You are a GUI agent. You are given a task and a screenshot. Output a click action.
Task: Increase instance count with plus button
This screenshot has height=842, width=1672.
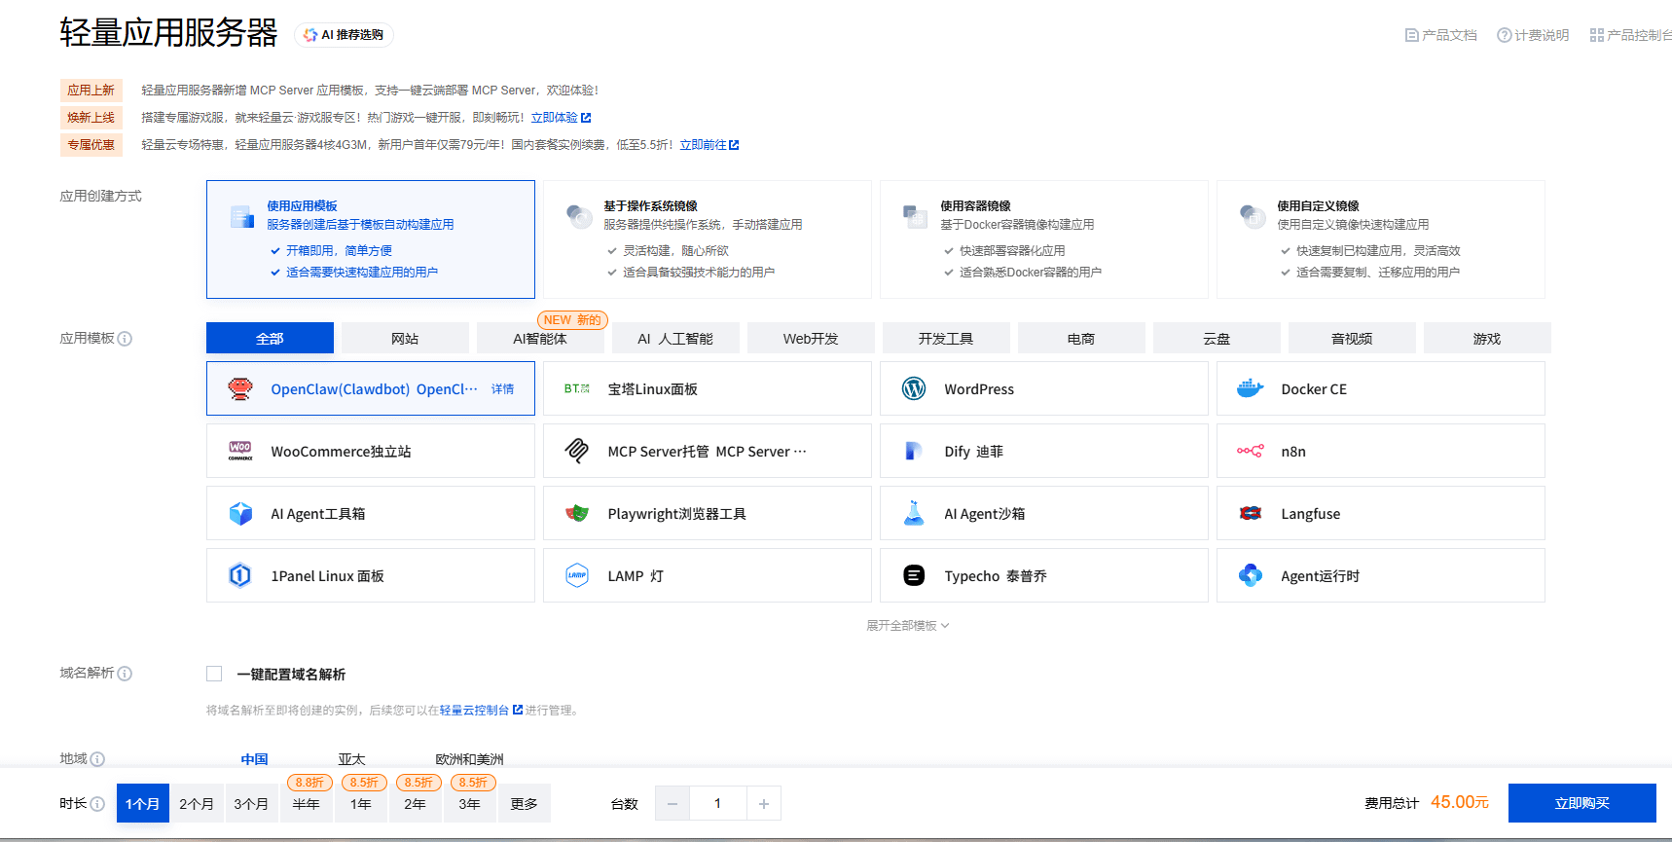click(x=764, y=804)
